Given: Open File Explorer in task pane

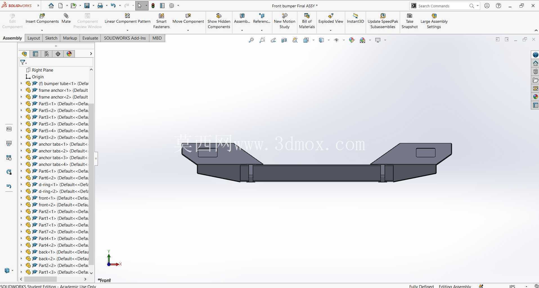Looking at the screenshot, I should click(535, 80).
